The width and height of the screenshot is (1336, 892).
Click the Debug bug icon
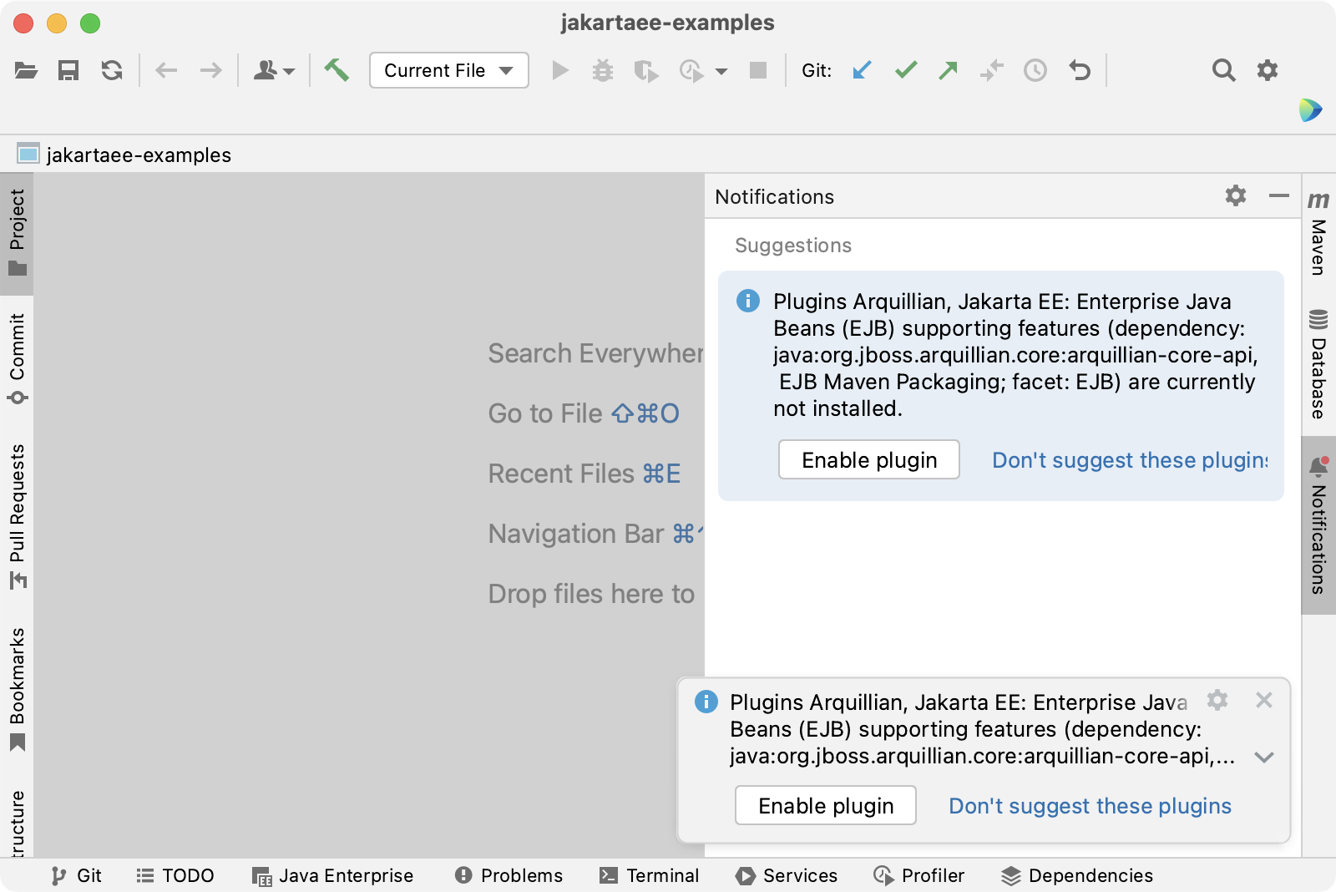tap(603, 70)
